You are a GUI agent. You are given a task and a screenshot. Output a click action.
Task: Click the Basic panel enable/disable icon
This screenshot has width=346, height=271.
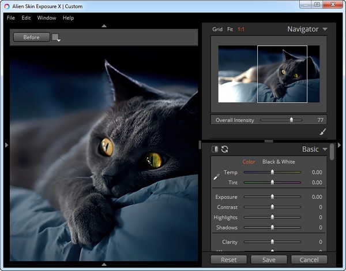215,149
